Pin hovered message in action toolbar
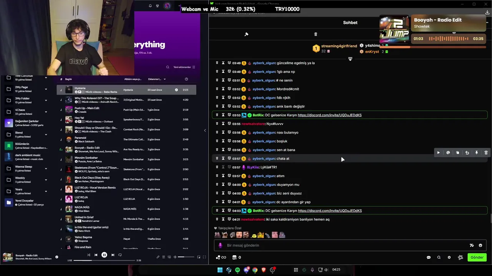This screenshot has height=276, width=492. point(477,153)
